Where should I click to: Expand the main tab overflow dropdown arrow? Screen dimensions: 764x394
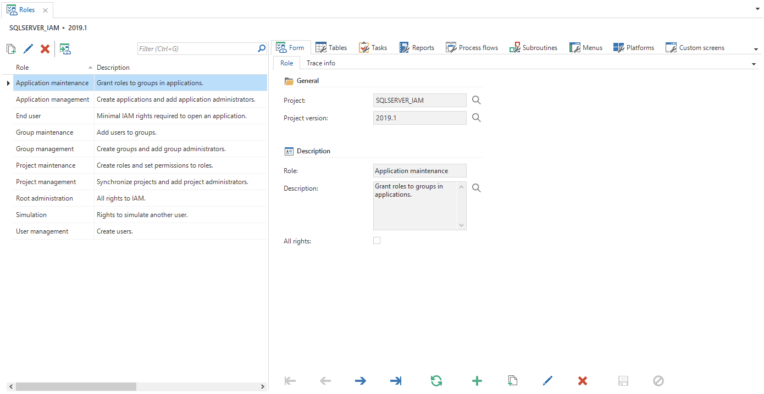756,49
